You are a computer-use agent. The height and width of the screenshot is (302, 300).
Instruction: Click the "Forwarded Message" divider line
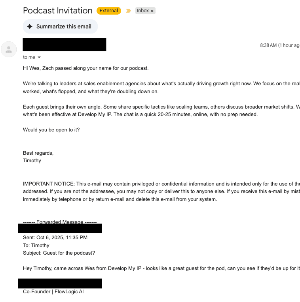click(x=60, y=222)
